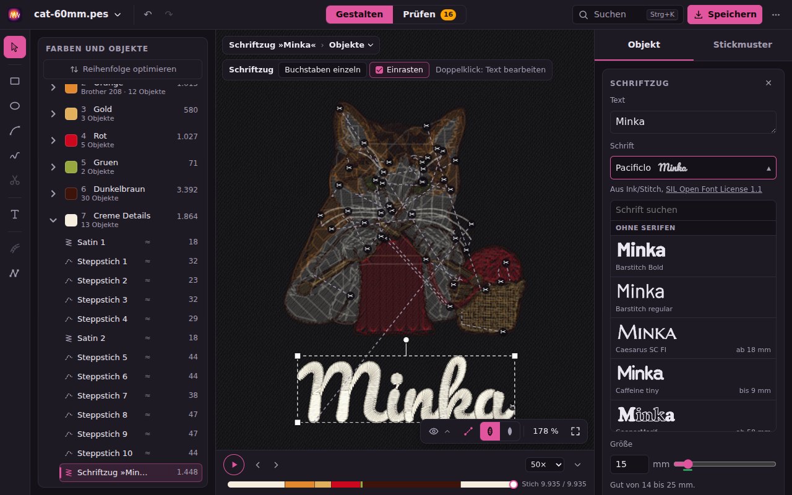Image resolution: width=792 pixels, height=495 pixels.
Task: Open the view options chevron next to the eye
Action: pos(447,431)
